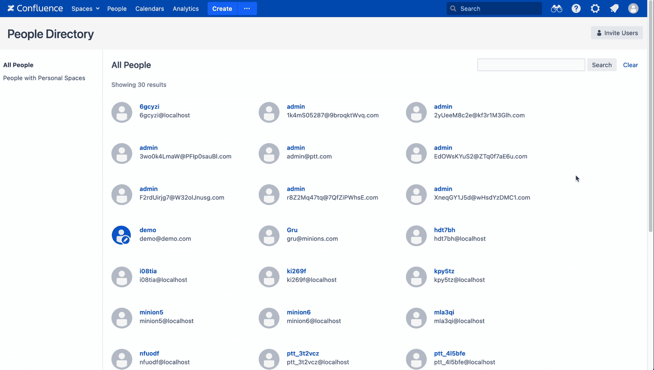Image resolution: width=654 pixels, height=370 pixels.
Task: Open Confluence administration settings gear
Action: click(595, 9)
